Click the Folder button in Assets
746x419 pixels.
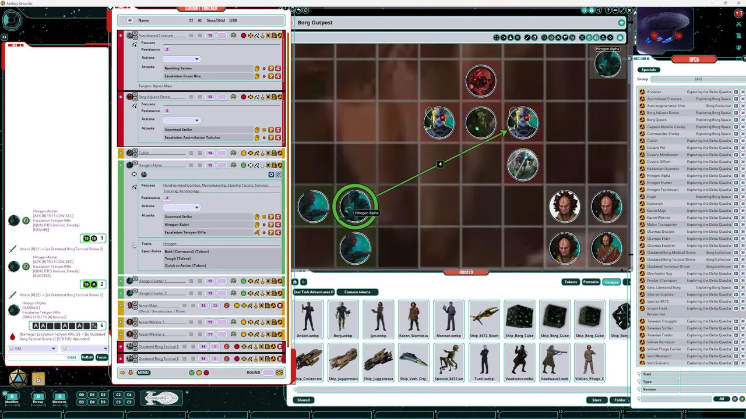point(620,400)
